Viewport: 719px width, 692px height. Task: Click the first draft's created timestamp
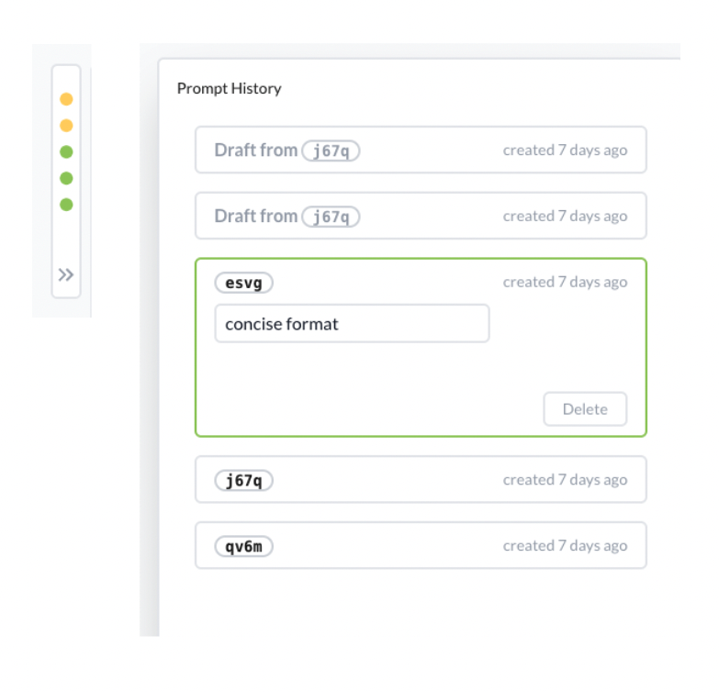coord(565,151)
